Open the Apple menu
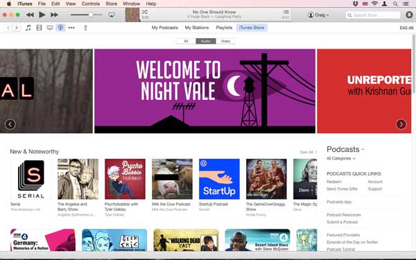 click(9, 3)
